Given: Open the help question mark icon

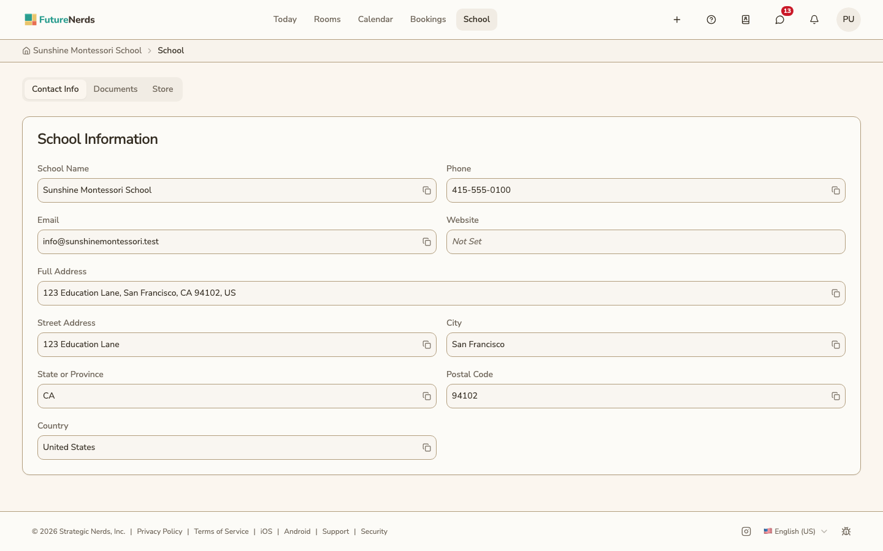Looking at the screenshot, I should click(x=711, y=20).
